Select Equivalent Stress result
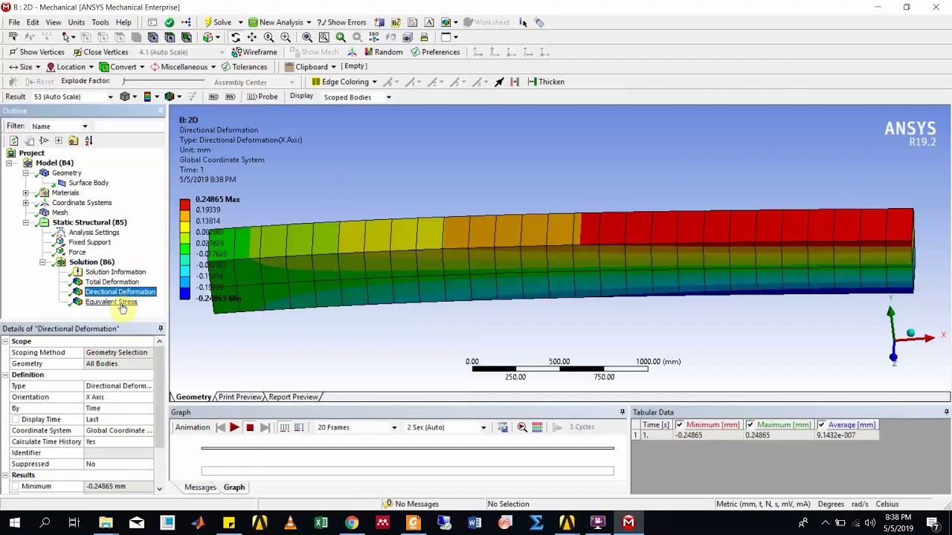This screenshot has width=952, height=535. [111, 302]
